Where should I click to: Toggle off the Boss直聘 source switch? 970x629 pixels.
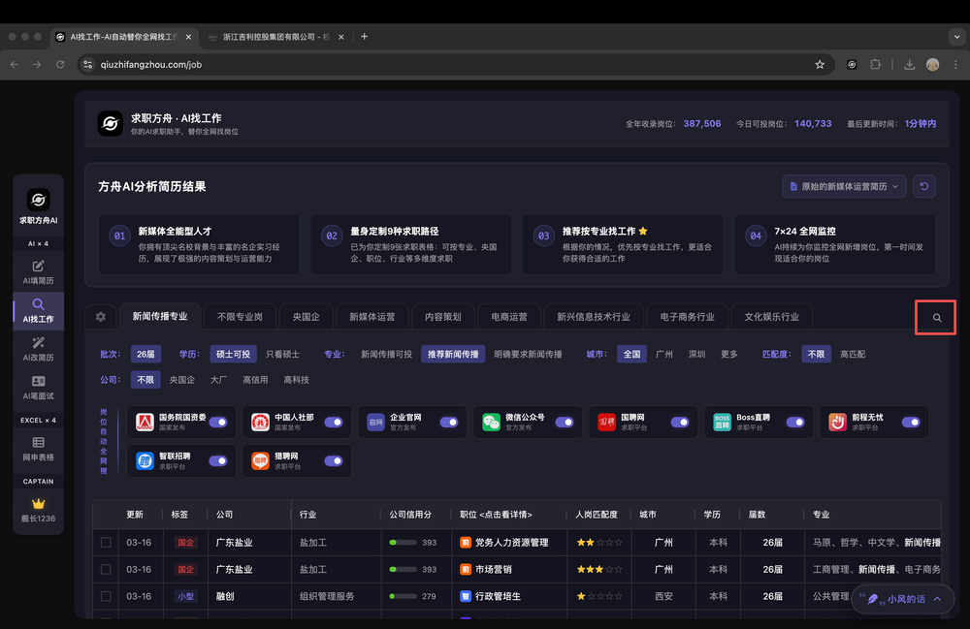(795, 423)
